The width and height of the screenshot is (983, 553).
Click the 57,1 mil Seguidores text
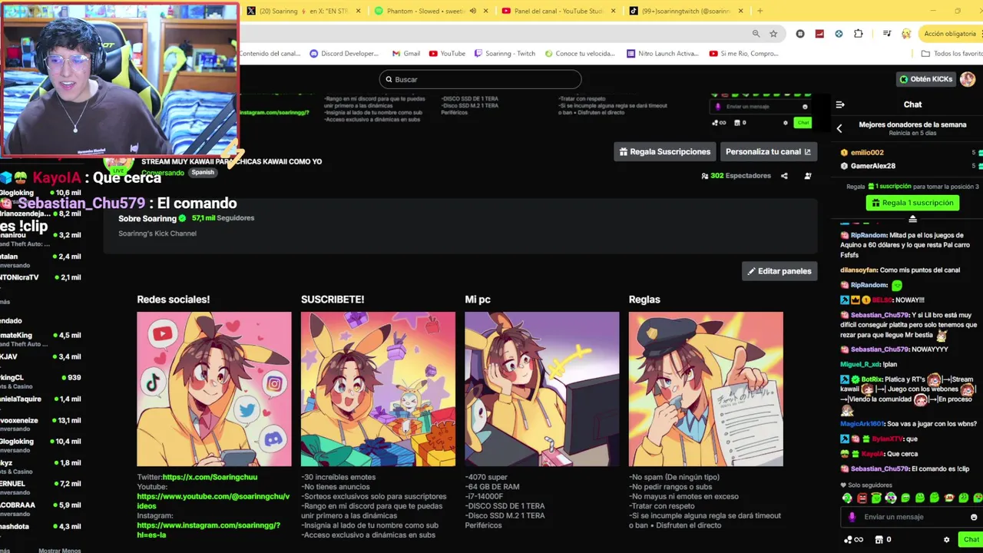coord(223,218)
